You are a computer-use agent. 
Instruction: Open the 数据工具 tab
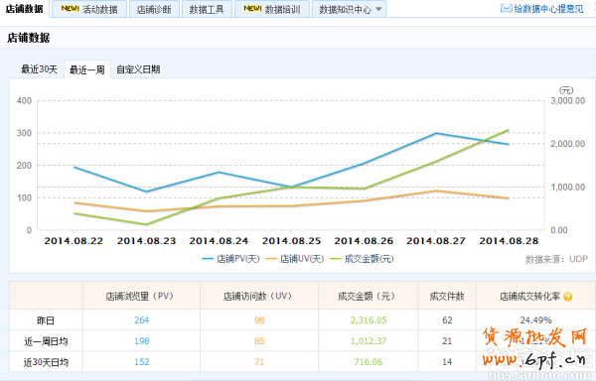[207, 10]
